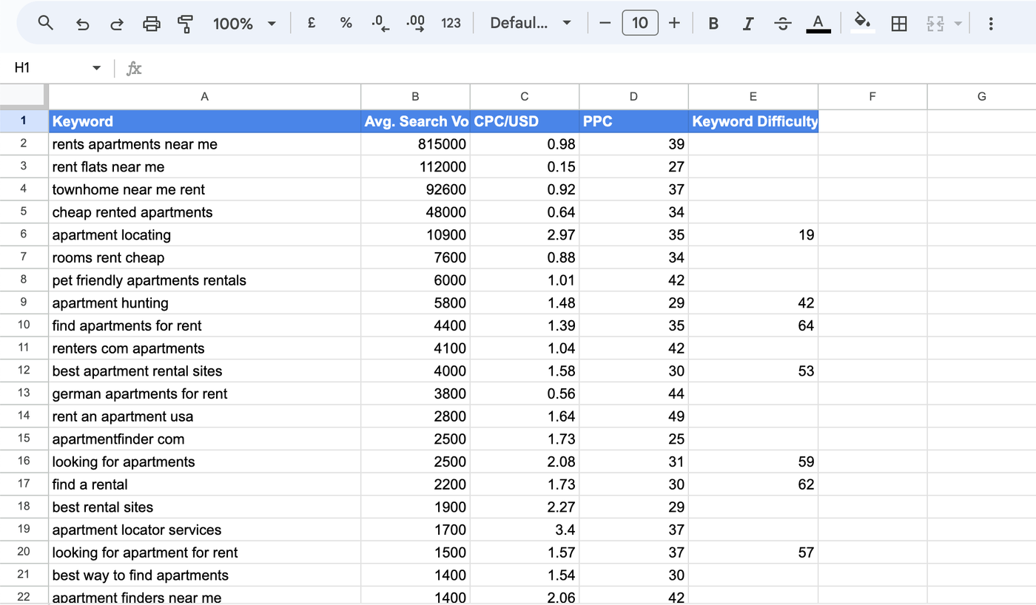Click the borders icon
Image resolution: width=1036 pixels, height=605 pixels.
coord(899,23)
